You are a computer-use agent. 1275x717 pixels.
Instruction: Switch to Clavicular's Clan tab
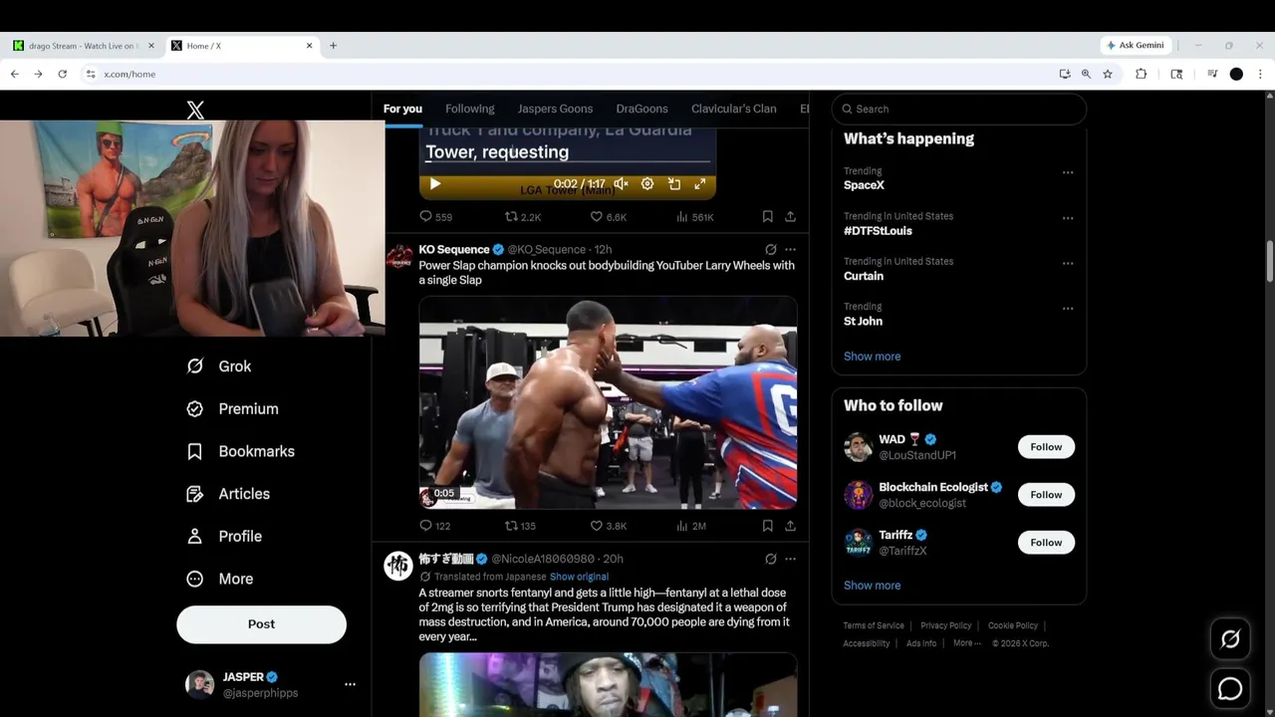[x=734, y=109]
